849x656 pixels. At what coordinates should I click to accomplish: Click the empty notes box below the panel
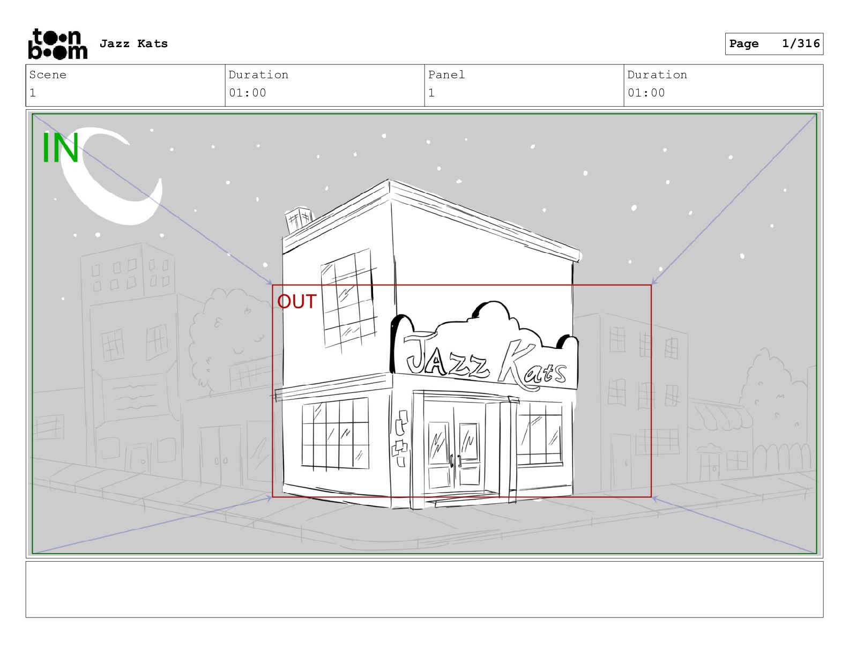(424, 589)
